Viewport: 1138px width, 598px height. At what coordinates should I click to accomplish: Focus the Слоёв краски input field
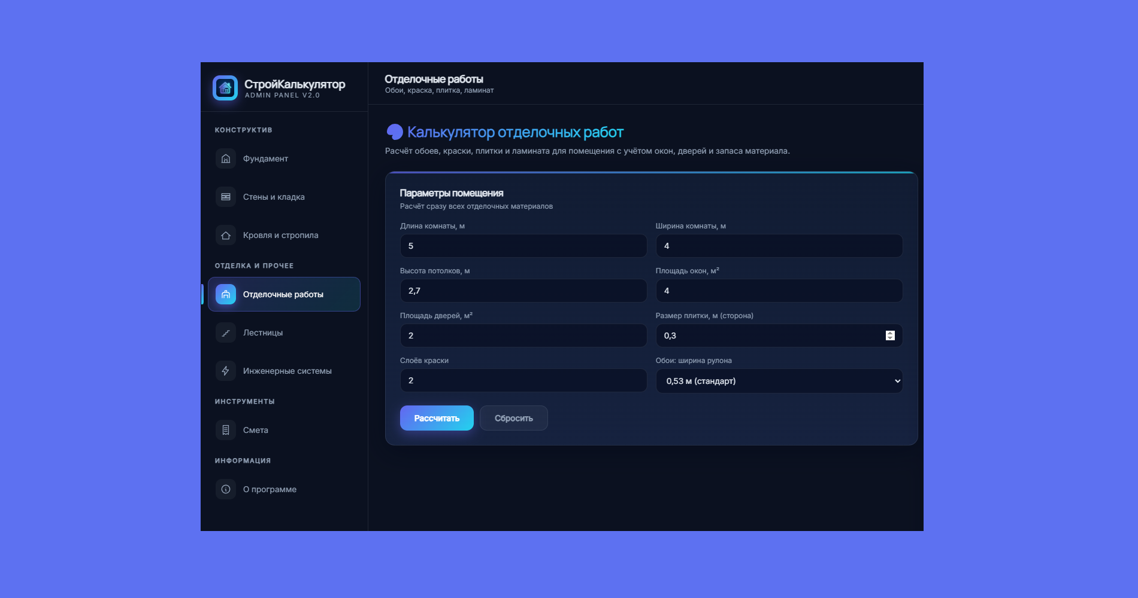click(x=523, y=380)
